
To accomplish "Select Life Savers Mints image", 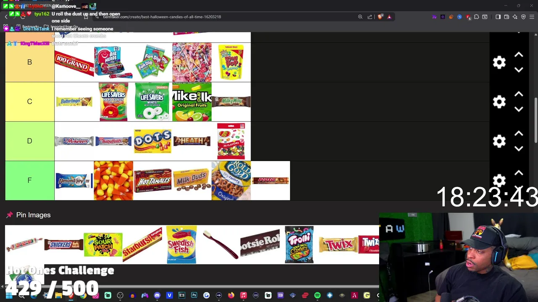I will [153, 102].
